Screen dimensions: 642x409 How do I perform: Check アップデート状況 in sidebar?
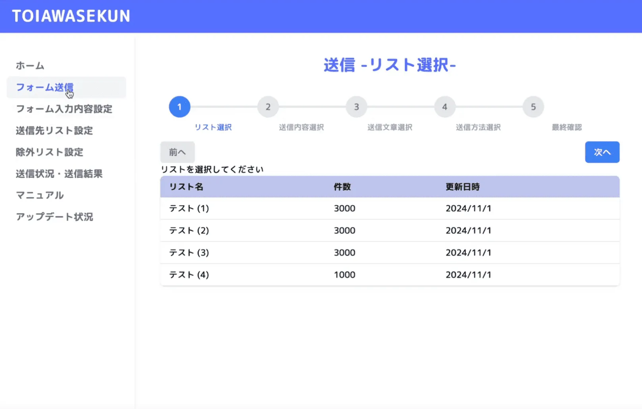[55, 217]
